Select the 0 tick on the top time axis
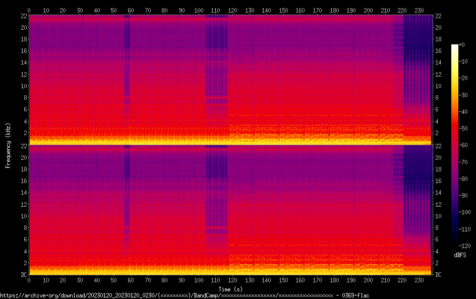 [x=29, y=10]
